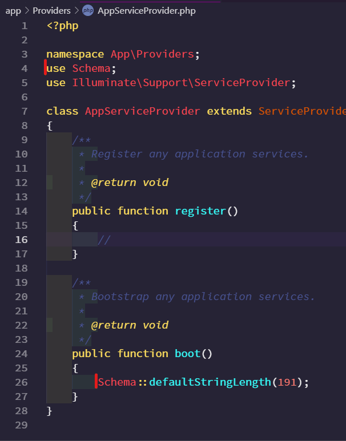
Task: Click the Illuminate\Support\ServiceProvider import
Action: (x=181, y=83)
